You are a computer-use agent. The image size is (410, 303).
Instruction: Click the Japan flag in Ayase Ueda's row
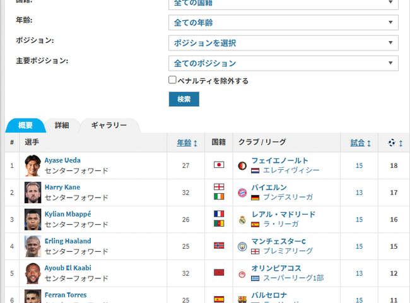click(x=219, y=165)
